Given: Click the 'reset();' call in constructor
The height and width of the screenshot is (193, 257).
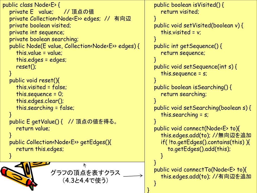Looking at the screenshot, I should pyautogui.click(x=26, y=67).
